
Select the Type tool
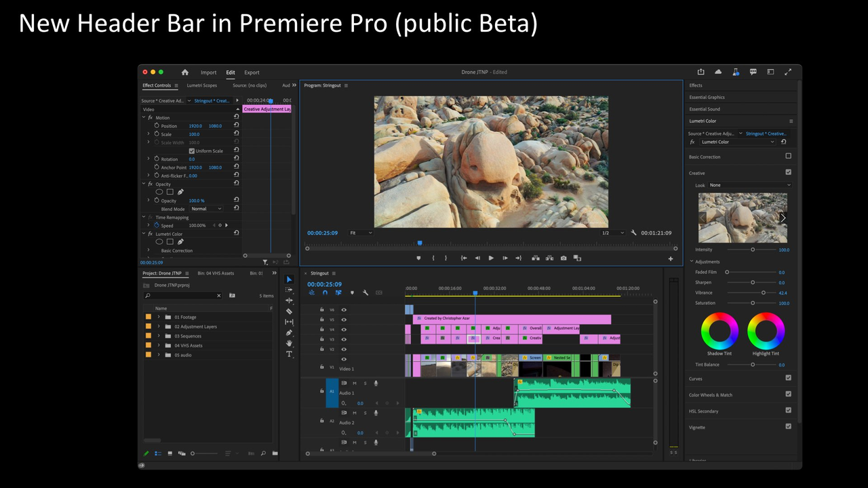tap(290, 351)
